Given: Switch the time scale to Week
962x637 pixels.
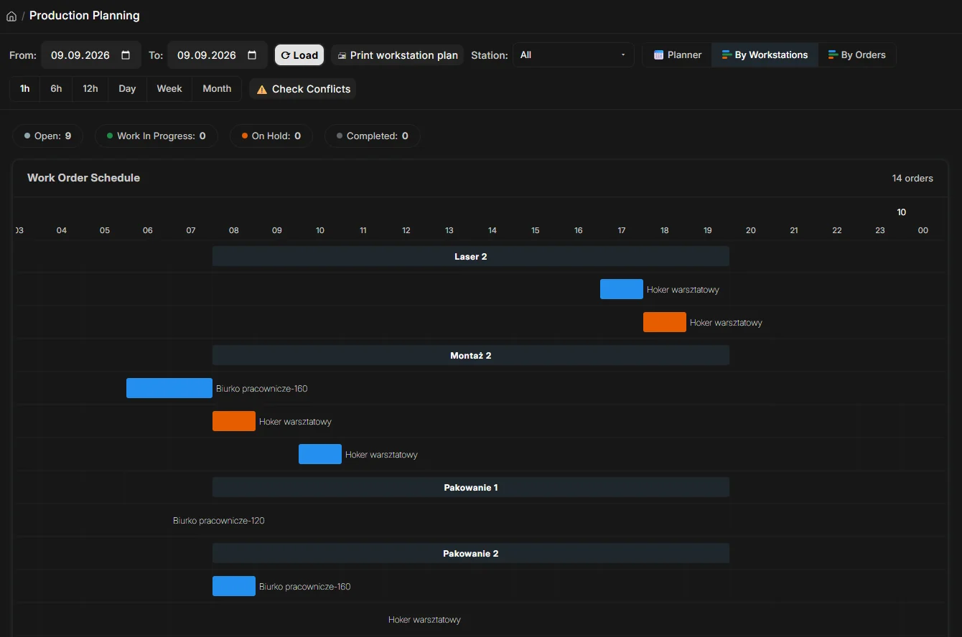Looking at the screenshot, I should (169, 89).
